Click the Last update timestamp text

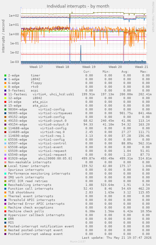(x=117, y=238)
